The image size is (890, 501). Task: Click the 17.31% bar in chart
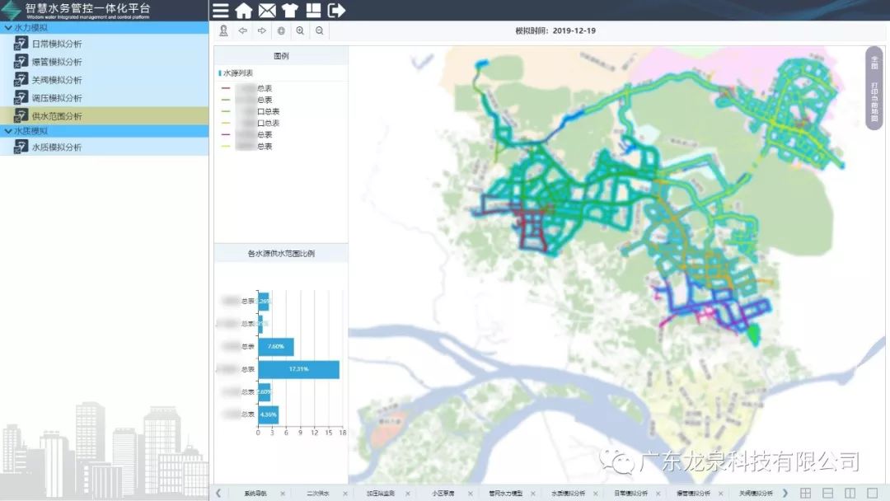point(298,369)
